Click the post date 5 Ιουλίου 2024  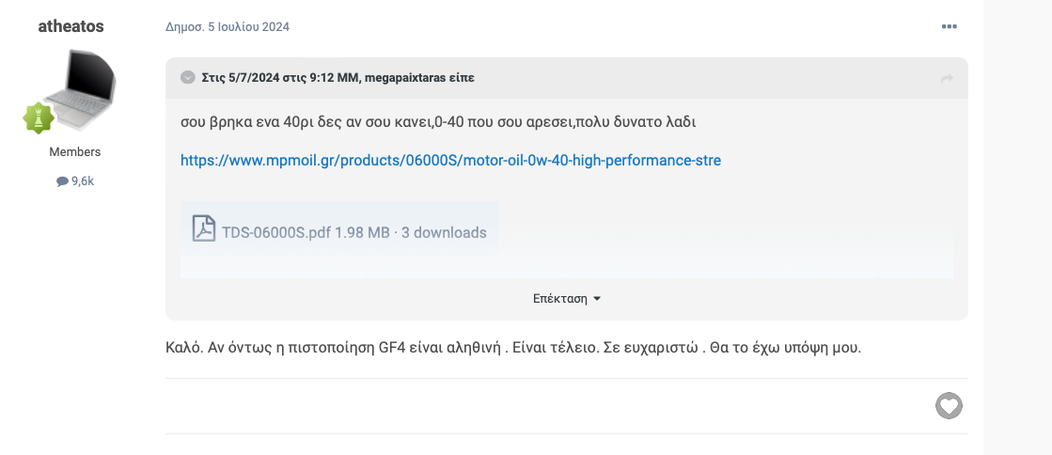click(x=228, y=27)
